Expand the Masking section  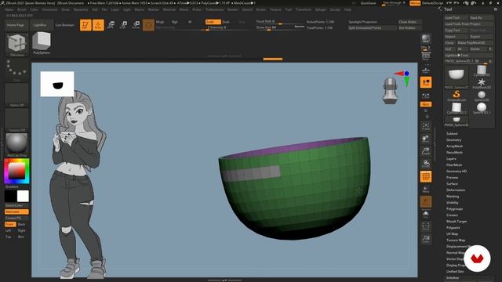point(453,197)
